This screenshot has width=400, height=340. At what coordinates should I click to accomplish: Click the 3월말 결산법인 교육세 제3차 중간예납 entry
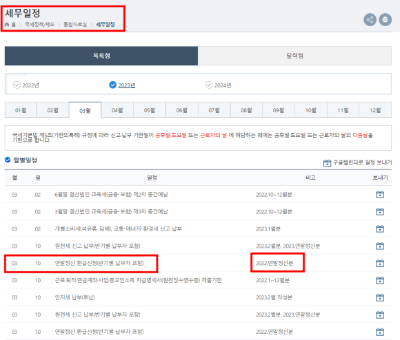pos(111,212)
